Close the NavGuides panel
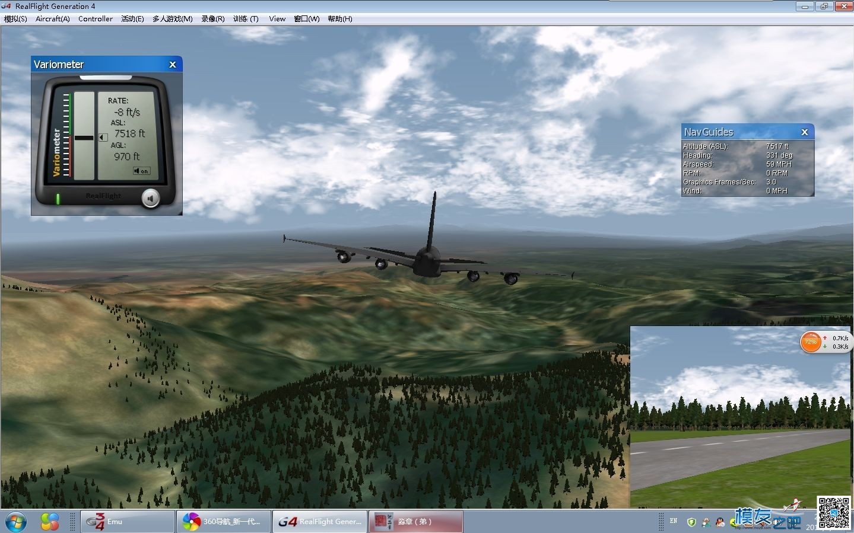Screen dimensions: 854x533 pyautogui.click(x=805, y=132)
